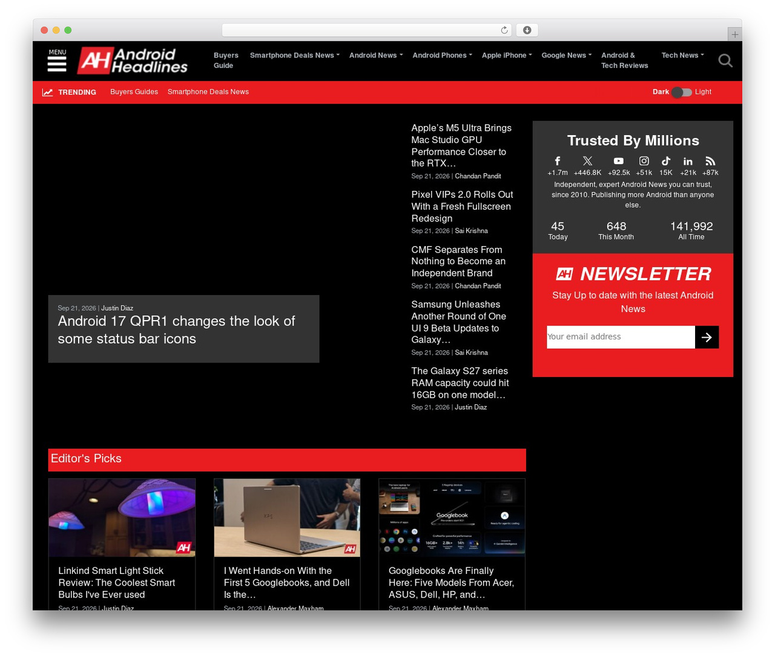Open CMF Separates From Nothing article

[x=458, y=261]
